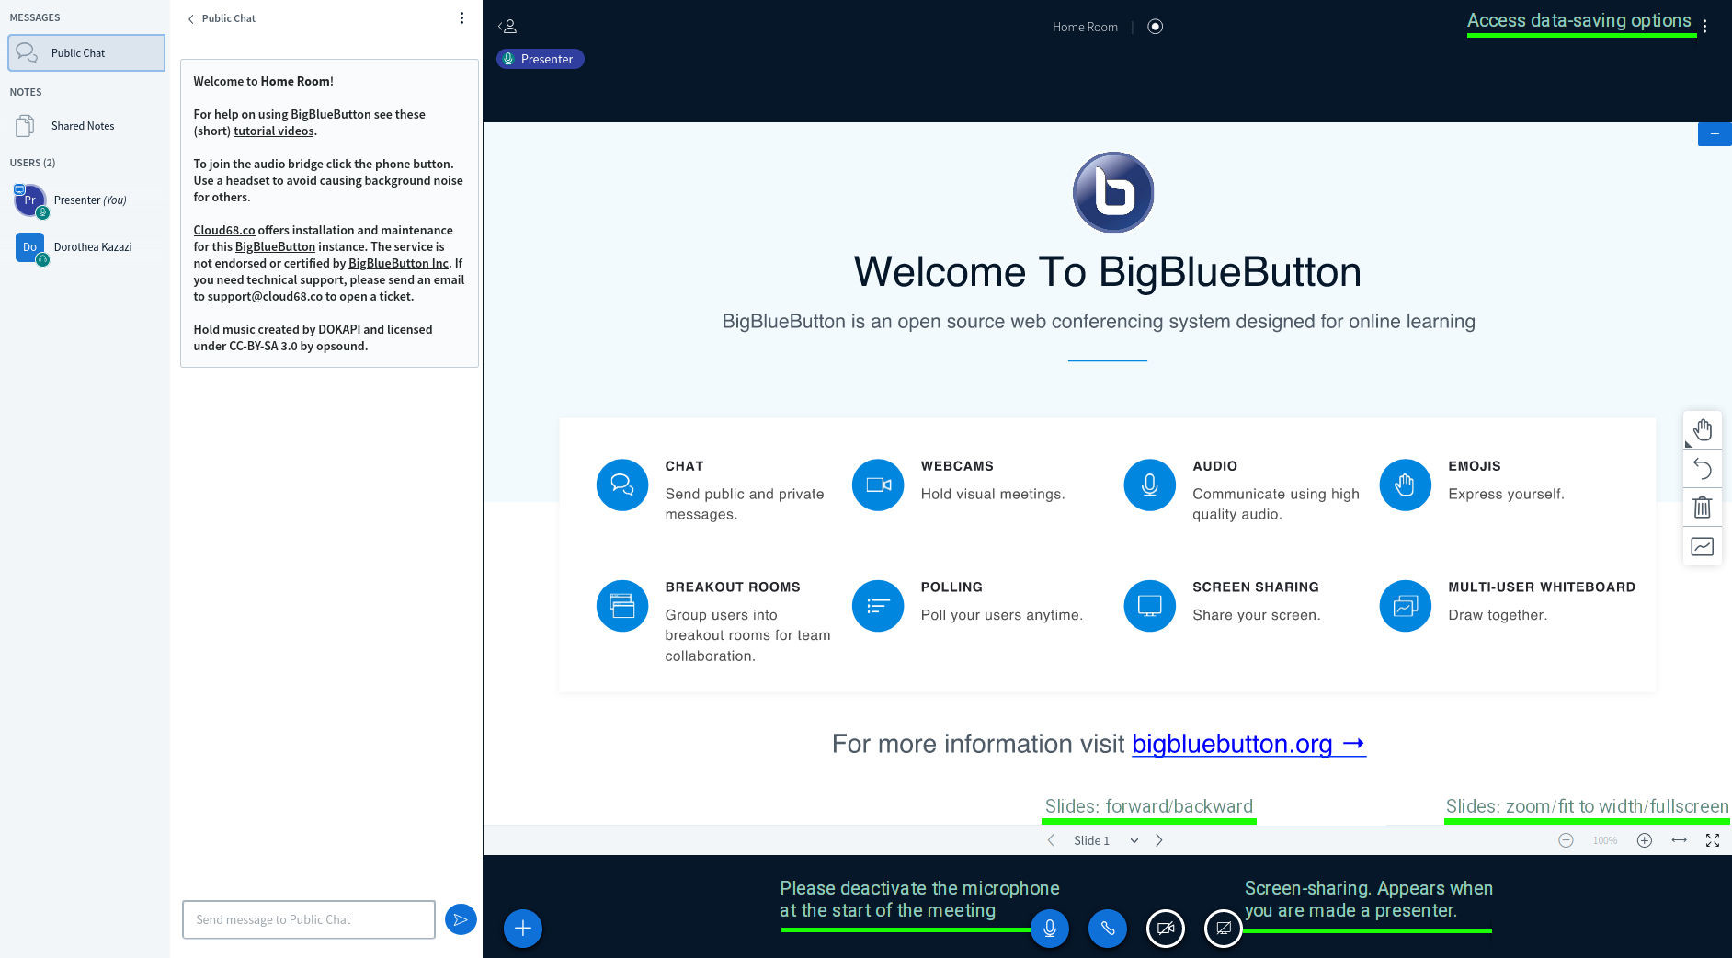
Task: Go to the previous slide
Action: coord(1051,840)
